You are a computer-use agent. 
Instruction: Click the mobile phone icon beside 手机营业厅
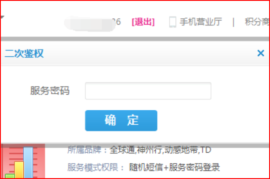coord(173,22)
